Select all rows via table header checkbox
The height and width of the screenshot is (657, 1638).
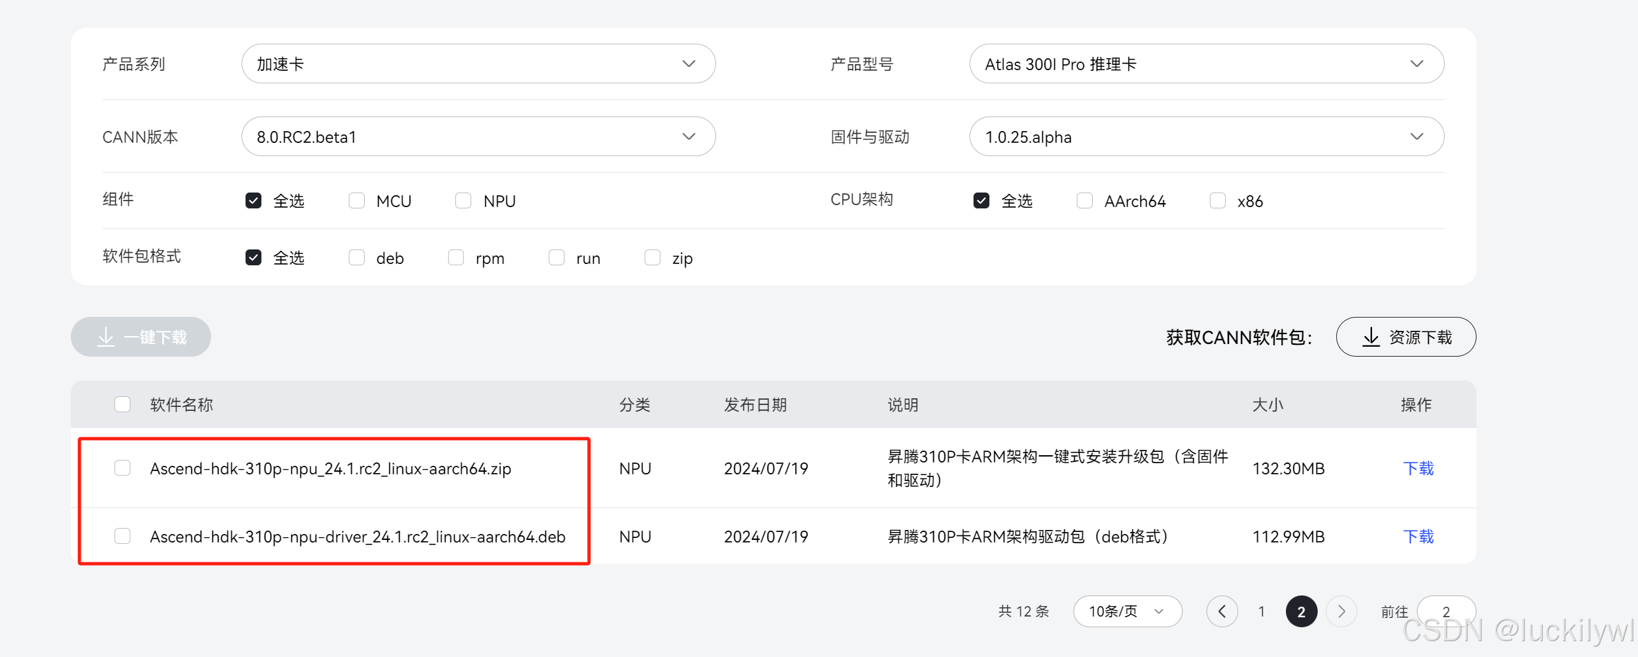122,404
